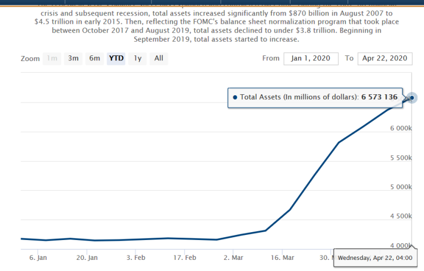The width and height of the screenshot is (424, 271).
Task: Show All data in the chart
Action: pos(159,58)
